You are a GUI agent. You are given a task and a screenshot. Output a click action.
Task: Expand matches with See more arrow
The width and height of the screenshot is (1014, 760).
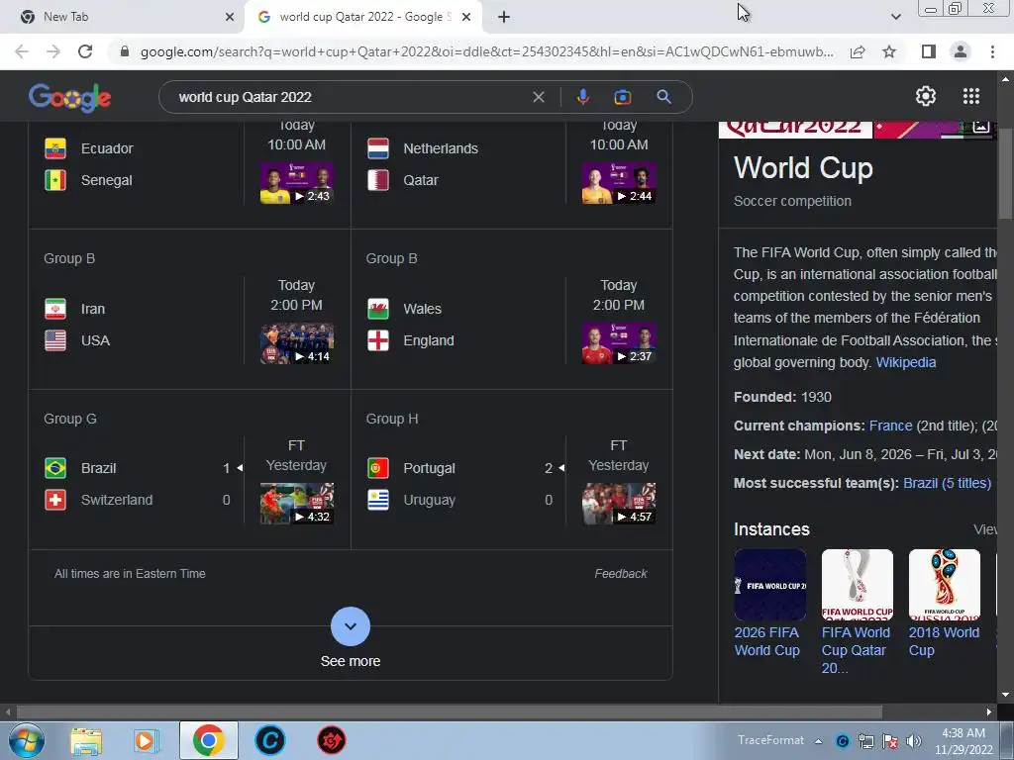click(x=351, y=626)
